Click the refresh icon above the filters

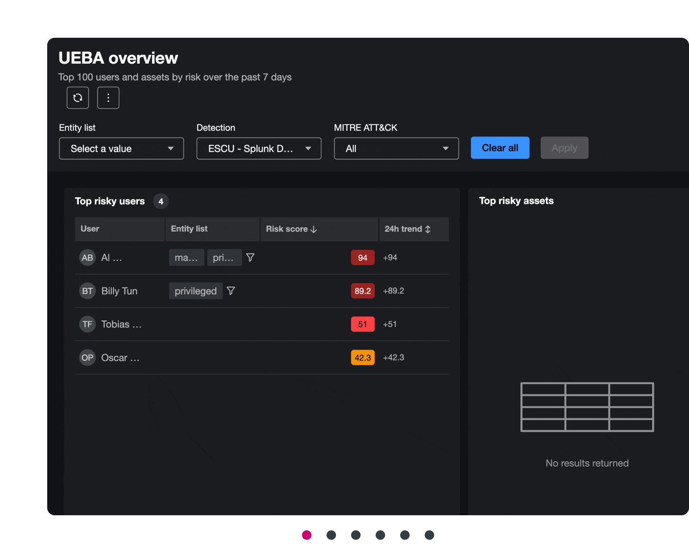[77, 98]
